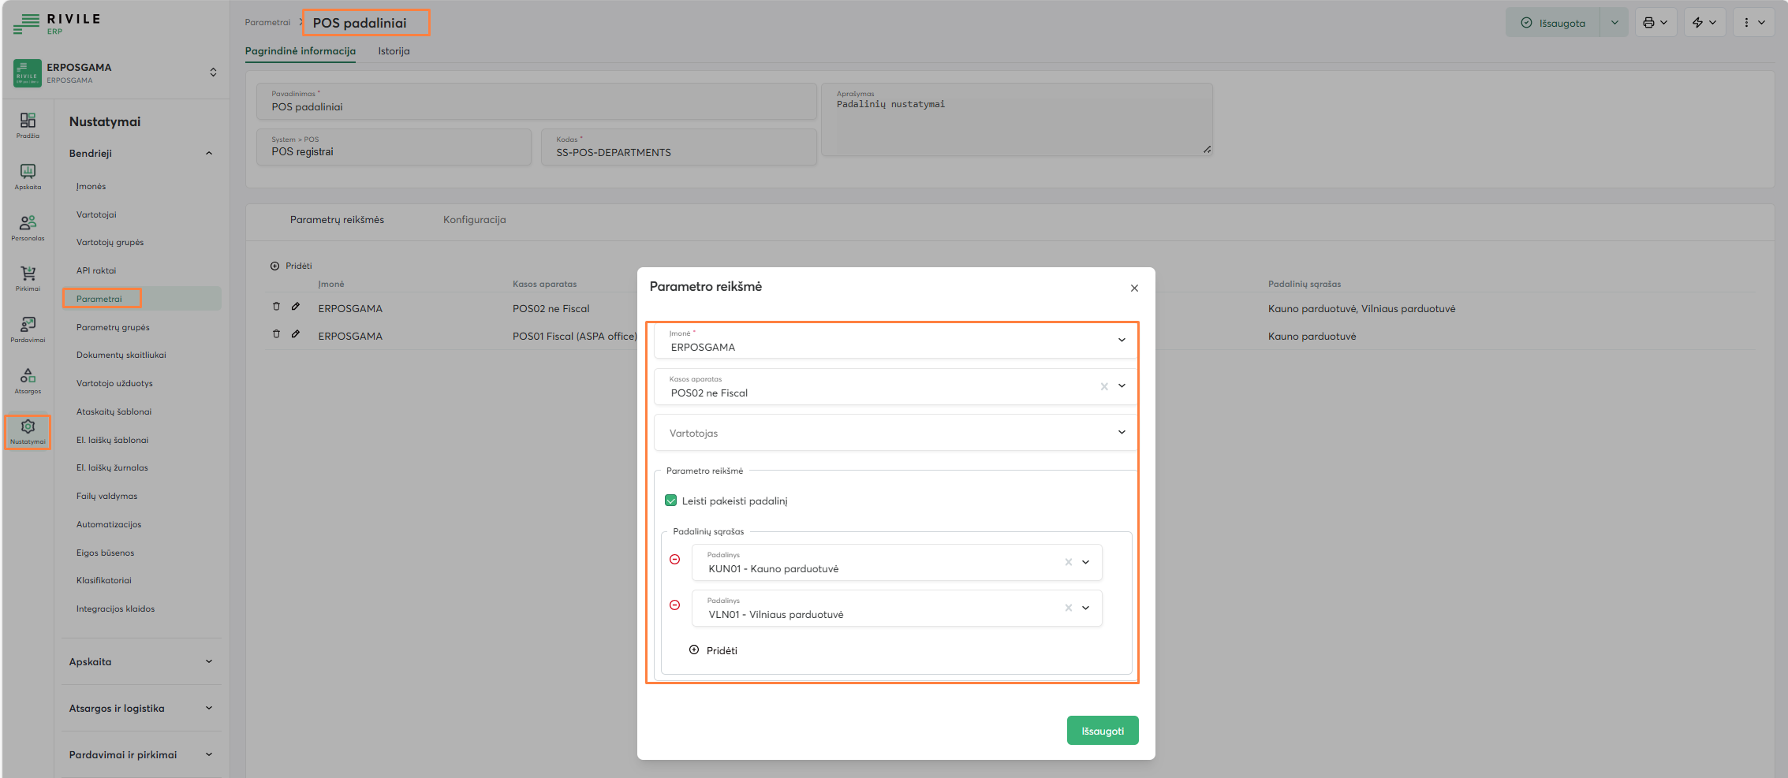This screenshot has width=1788, height=778.
Task: Open the Pirkimai shopping cart icon
Action: (28, 277)
